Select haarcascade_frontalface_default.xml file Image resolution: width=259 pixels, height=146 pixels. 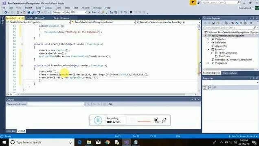[x=234, y=60]
